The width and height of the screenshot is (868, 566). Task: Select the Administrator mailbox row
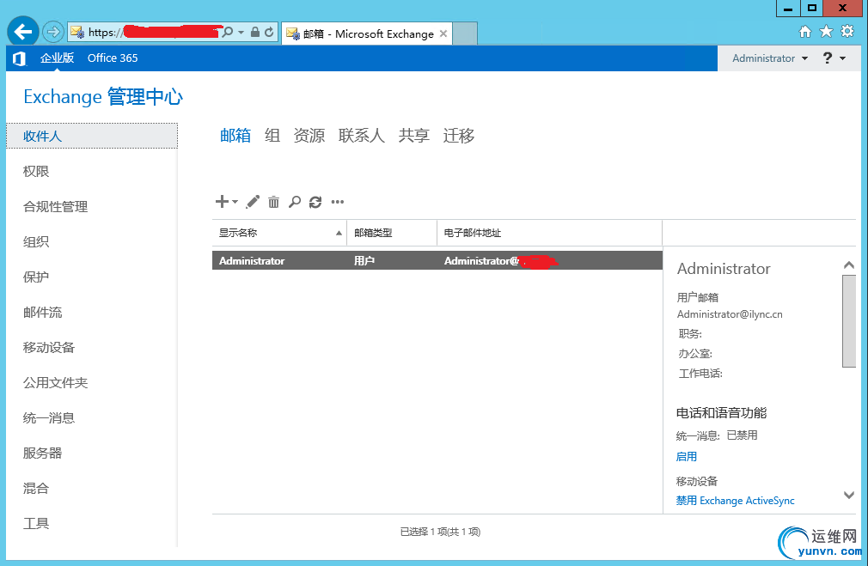437,260
